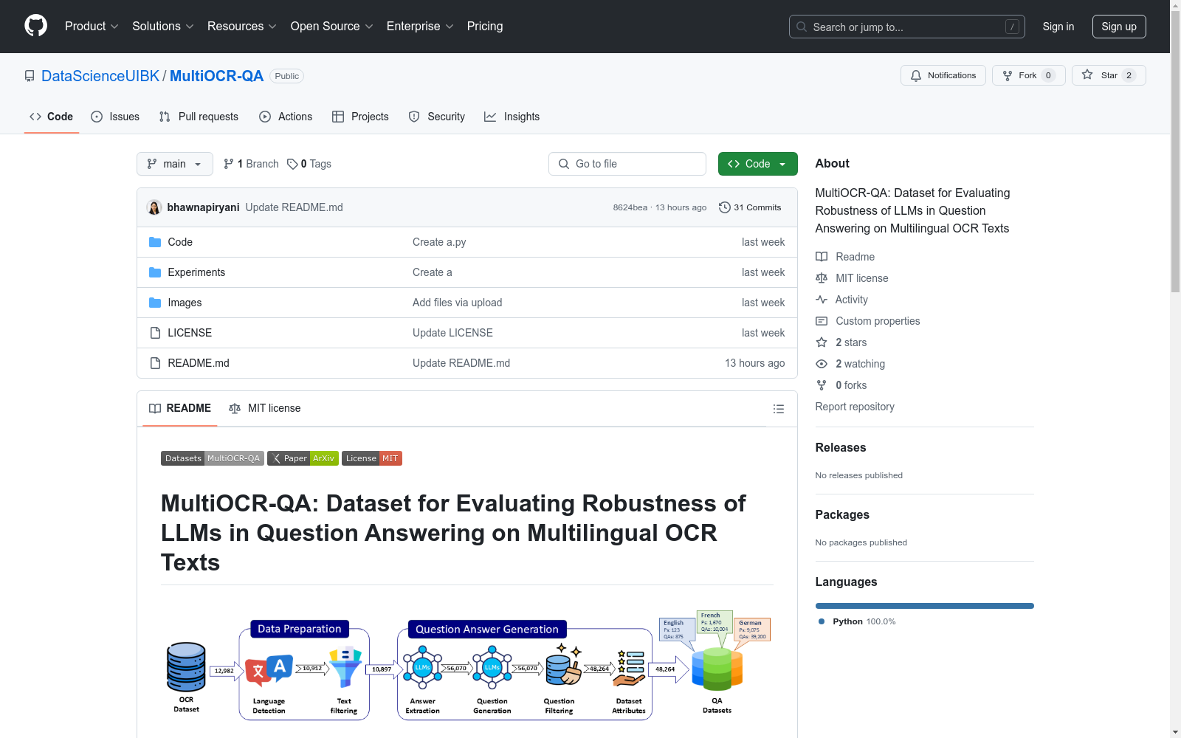Viewport: 1181px width, 738px height.
Task: Open the main branch selector
Action: tap(174, 164)
